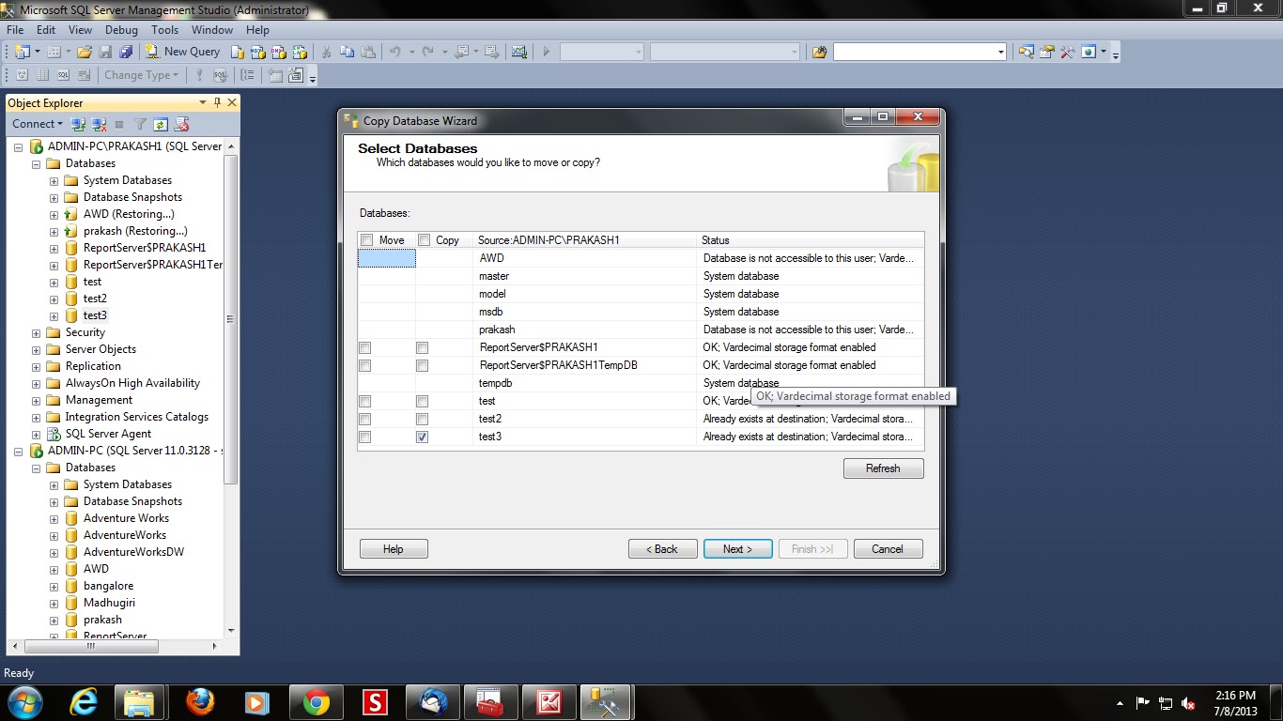Viewport: 1283px width, 721px height.
Task: Click the Database Engine Query icon
Action: point(238,52)
